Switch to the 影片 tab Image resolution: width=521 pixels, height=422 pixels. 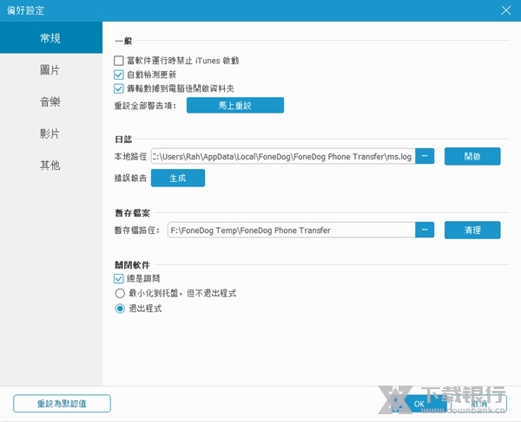tap(51, 133)
